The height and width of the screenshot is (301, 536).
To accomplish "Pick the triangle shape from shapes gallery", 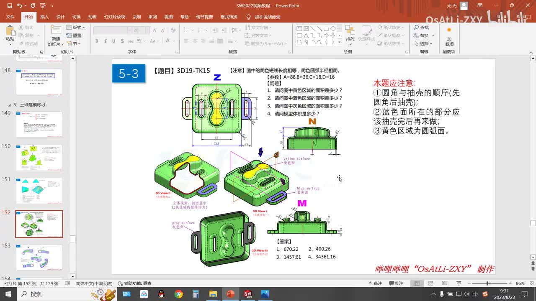I will pos(306,35).
